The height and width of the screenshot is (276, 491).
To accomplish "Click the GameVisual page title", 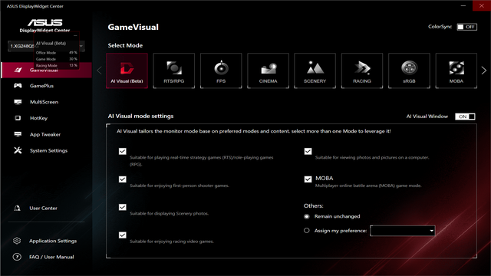I will pyautogui.click(x=133, y=28).
